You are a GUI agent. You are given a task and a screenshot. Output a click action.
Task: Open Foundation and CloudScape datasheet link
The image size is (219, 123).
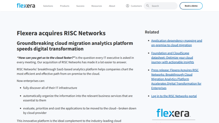(x=173, y=57)
